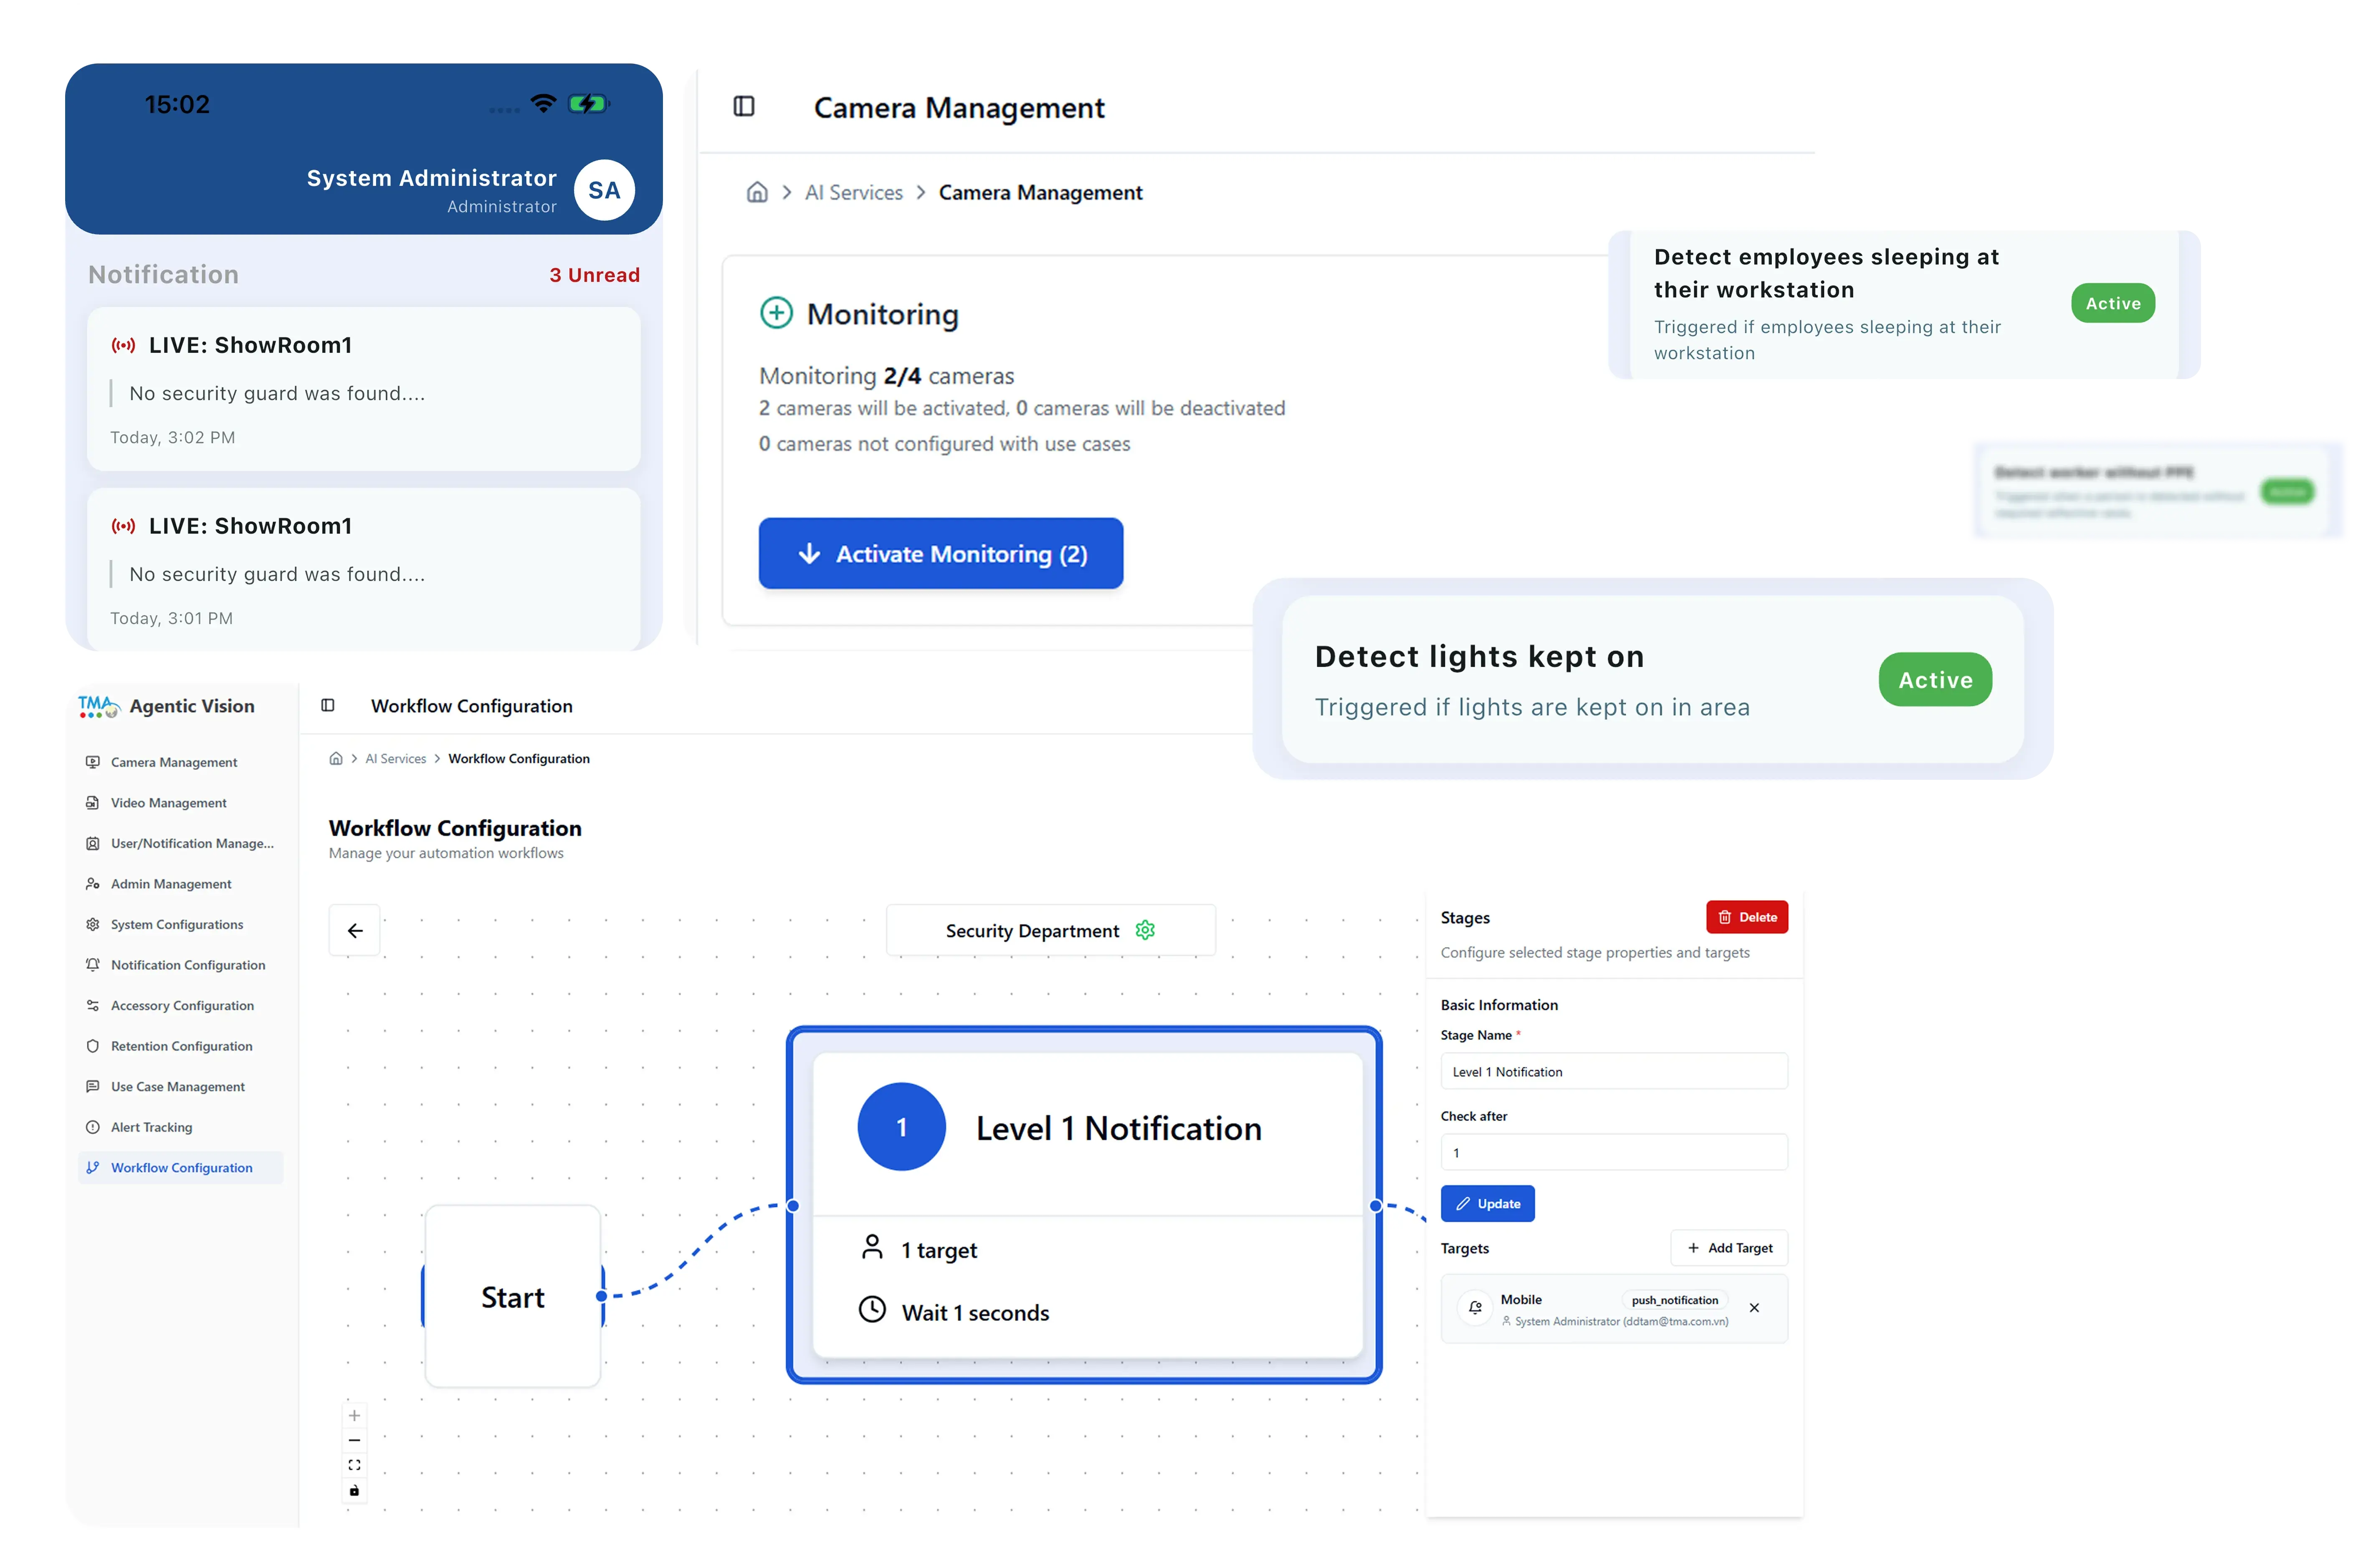Toggle the sidebar panel icon beside Camera Management
Image resolution: width=2358 pixels, height=1568 pixels.
[x=743, y=107]
